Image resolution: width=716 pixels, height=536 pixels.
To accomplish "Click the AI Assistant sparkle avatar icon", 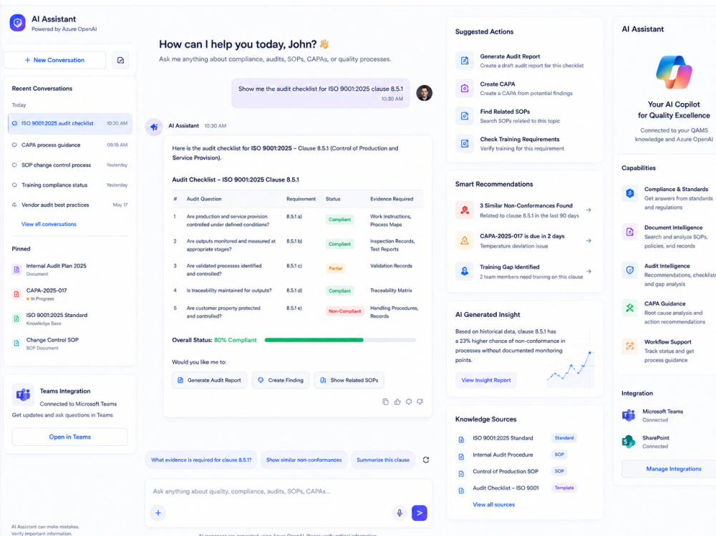I will pos(154,127).
